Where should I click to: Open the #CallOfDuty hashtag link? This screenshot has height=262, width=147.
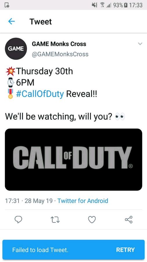click(40, 94)
